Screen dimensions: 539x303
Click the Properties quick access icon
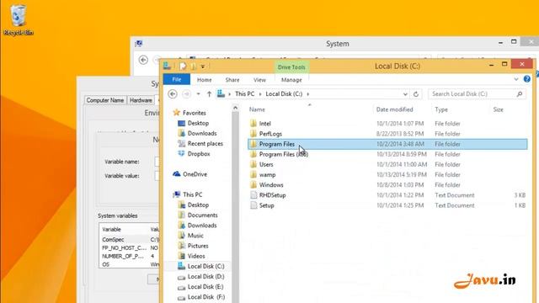click(183, 66)
